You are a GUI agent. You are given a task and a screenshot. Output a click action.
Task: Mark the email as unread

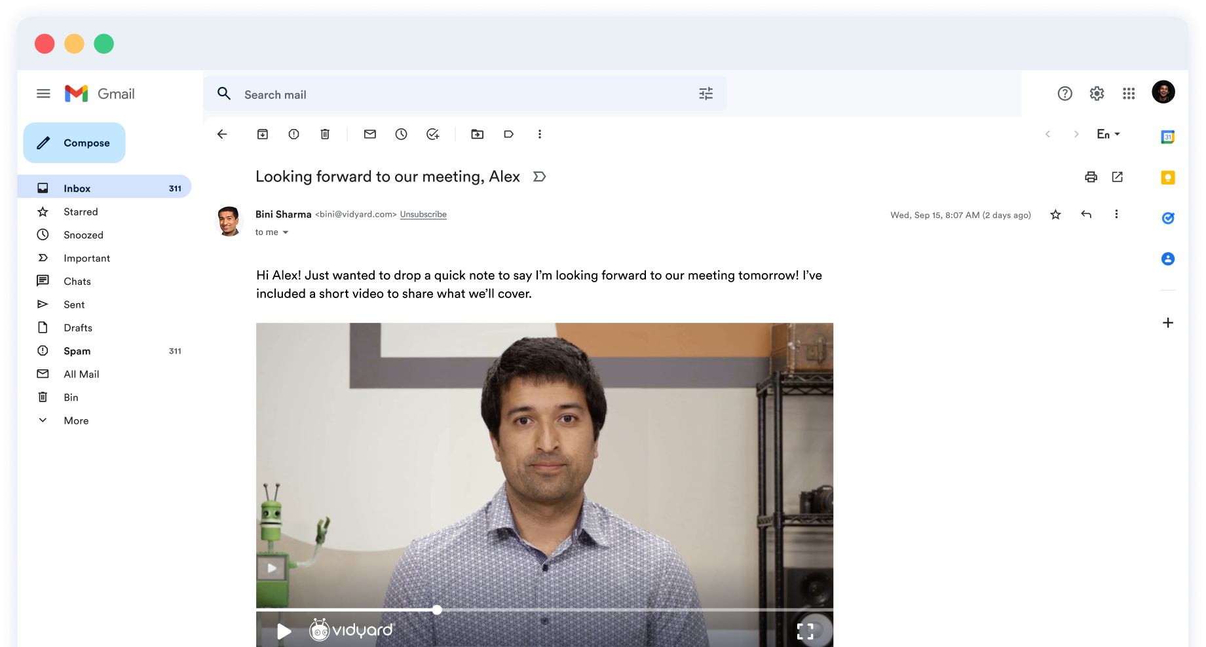370,134
